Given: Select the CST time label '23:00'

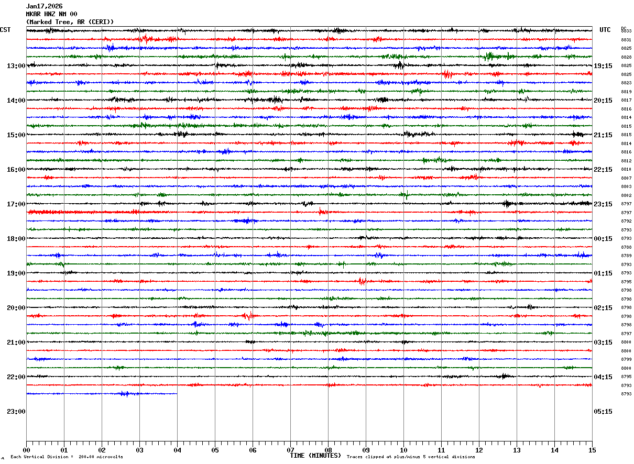Looking at the screenshot, I should coord(16,412).
